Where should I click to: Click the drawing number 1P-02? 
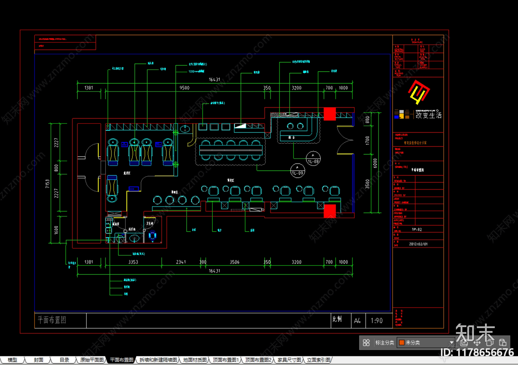(x=417, y=229)
